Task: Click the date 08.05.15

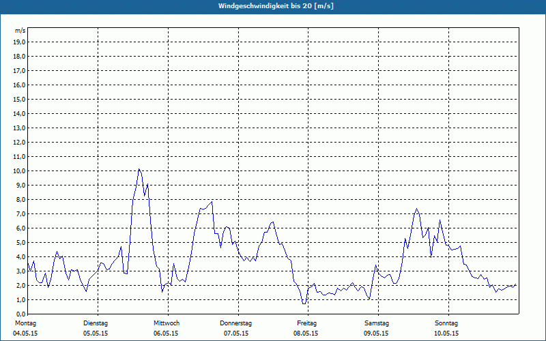Action: [x=306, y=333]
